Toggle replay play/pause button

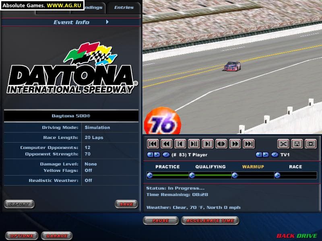click(x=194, y=144)
